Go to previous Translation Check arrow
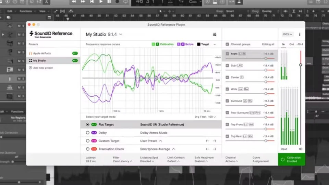Image resolution: width=329 pixels, height=185 pixels. click(x=207, y=149)
